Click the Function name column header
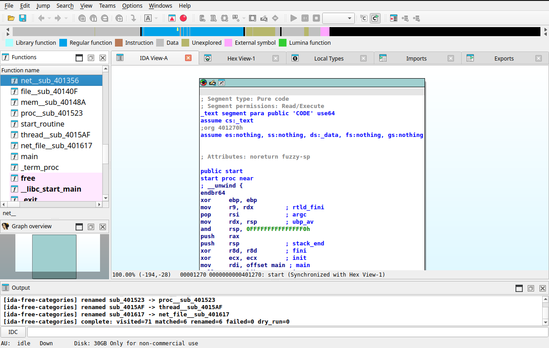The width and height of the screenshot is (549, 348). click(x=51, y=70)
